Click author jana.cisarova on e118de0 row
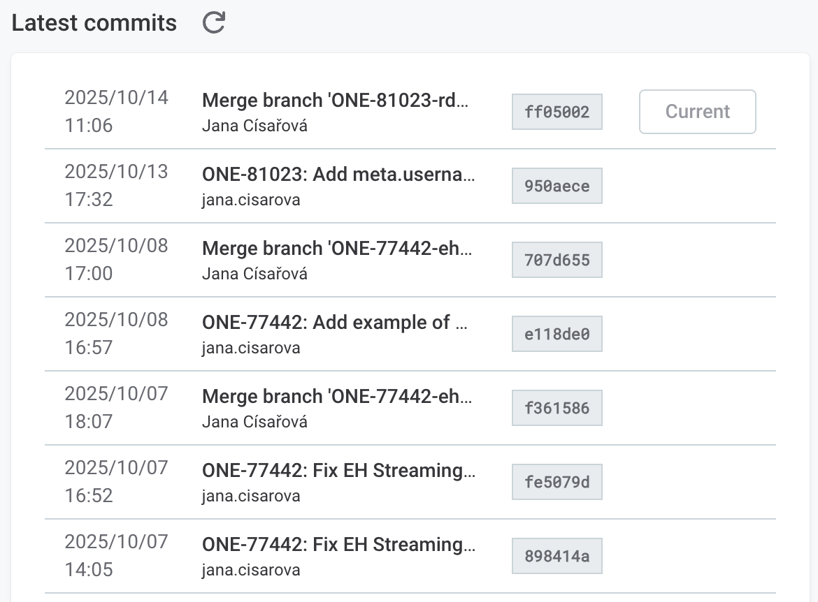 click(x=251, y=348)
